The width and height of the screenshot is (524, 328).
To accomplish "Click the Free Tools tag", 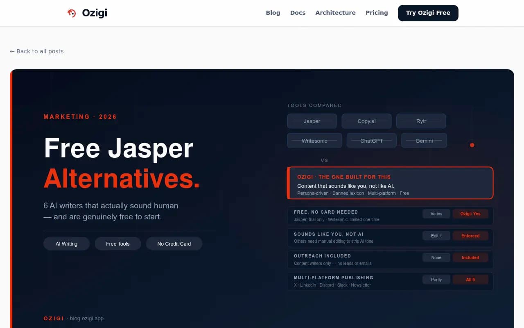I will point(118,244).
